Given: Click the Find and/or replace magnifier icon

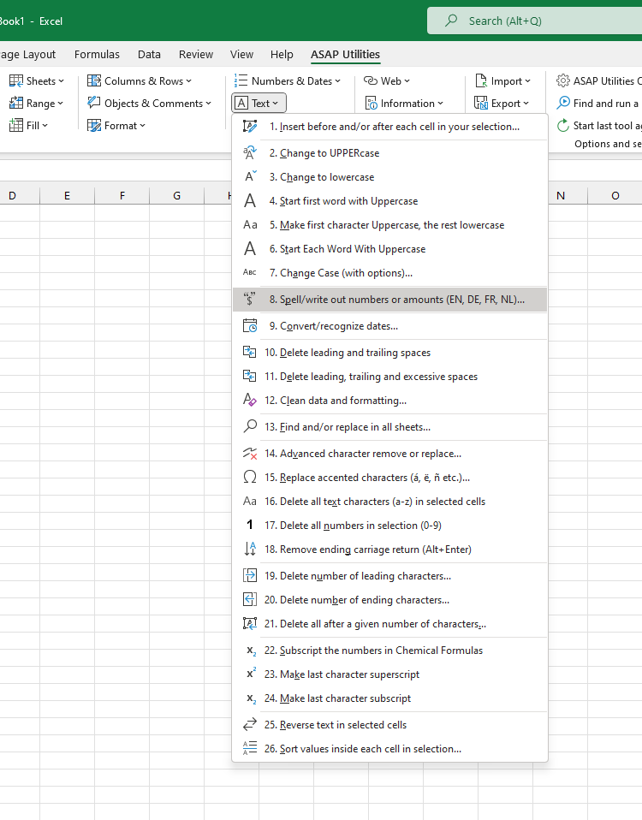Looking at the screenshot, I should coord(250,427).
